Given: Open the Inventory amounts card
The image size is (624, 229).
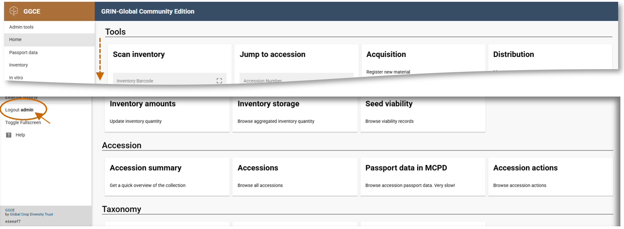Looking at the screenshot, I should (167, 111).
